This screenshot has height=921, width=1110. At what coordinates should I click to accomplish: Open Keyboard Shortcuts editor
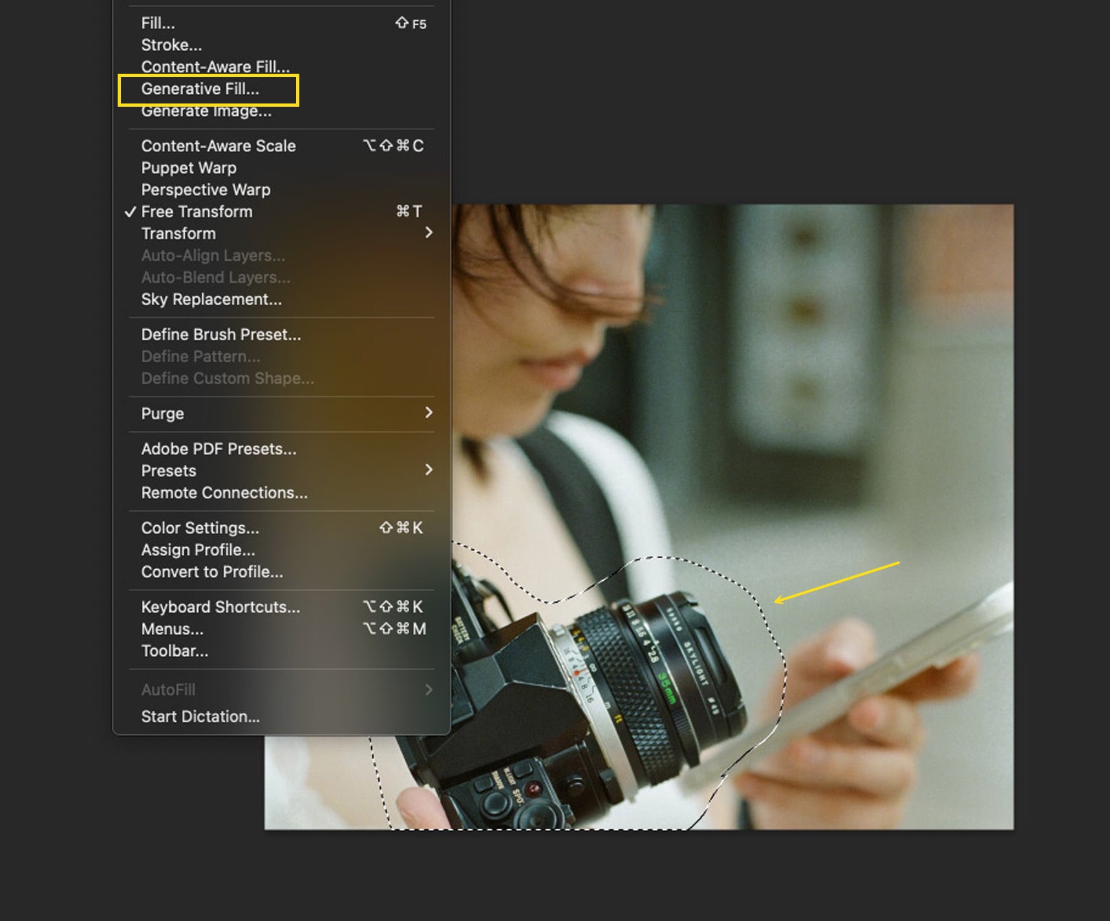[x=220, y=607]
